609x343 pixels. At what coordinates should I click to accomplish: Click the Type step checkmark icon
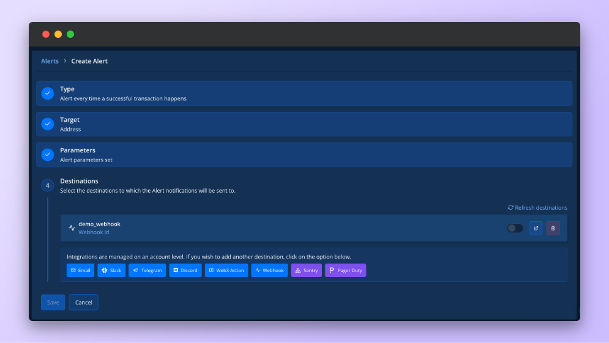pyautogui.click(x=48, y=94)
